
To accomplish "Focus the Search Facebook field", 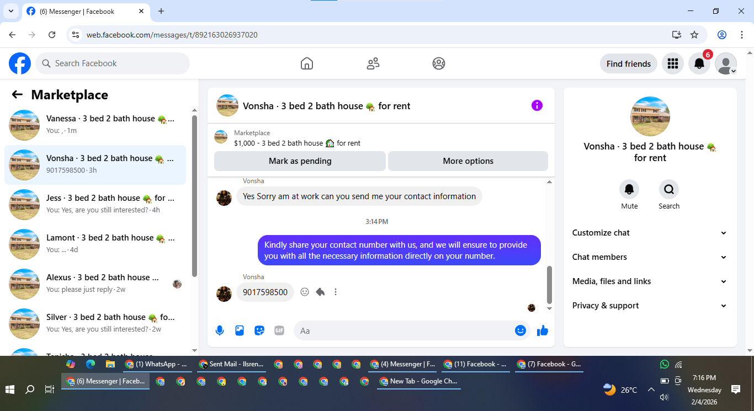I will click(113, 63).
